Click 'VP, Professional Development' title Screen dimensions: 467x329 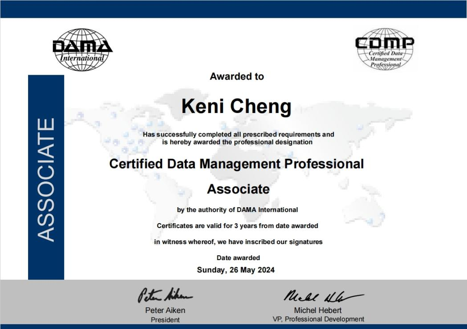318,319
